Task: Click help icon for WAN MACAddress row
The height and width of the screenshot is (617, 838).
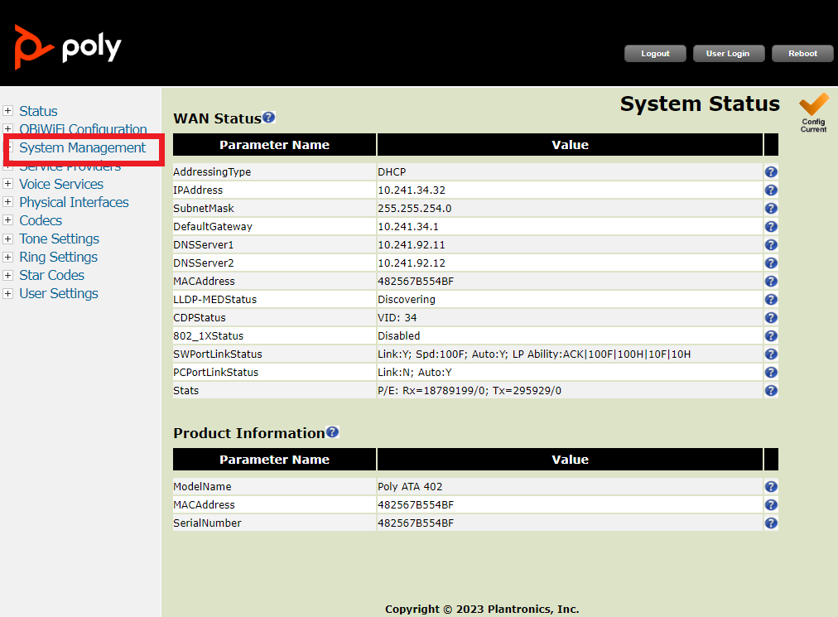Action: coord(771,281)
